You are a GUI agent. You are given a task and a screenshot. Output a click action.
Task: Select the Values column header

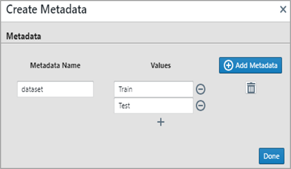(x=161, y=65)
